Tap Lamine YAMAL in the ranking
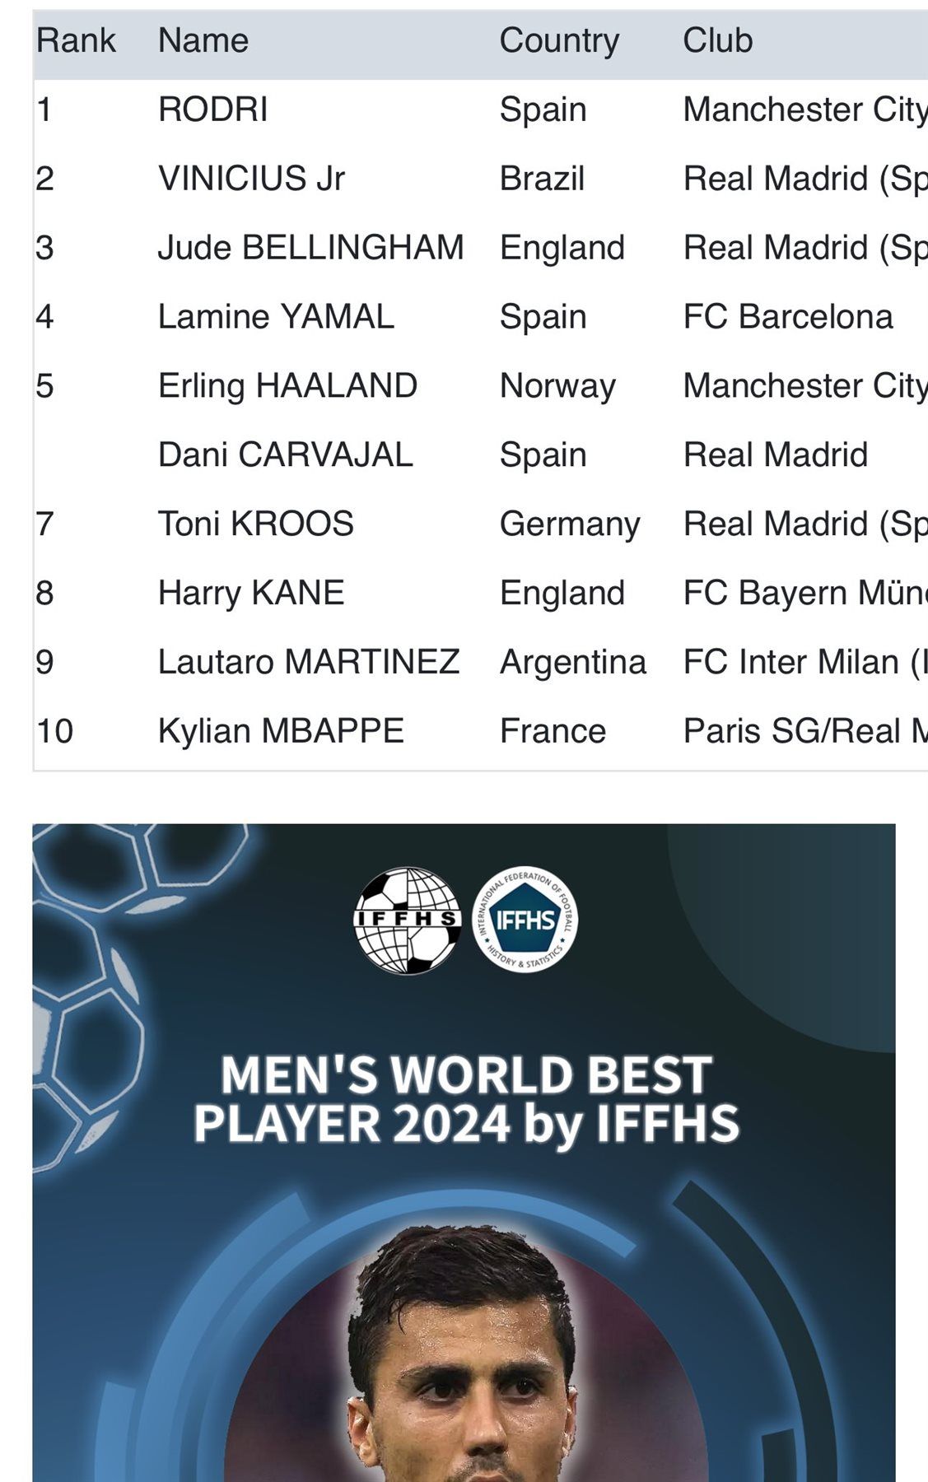The width and height of the screenshot is (928, 1482). [x=276, y=317]
